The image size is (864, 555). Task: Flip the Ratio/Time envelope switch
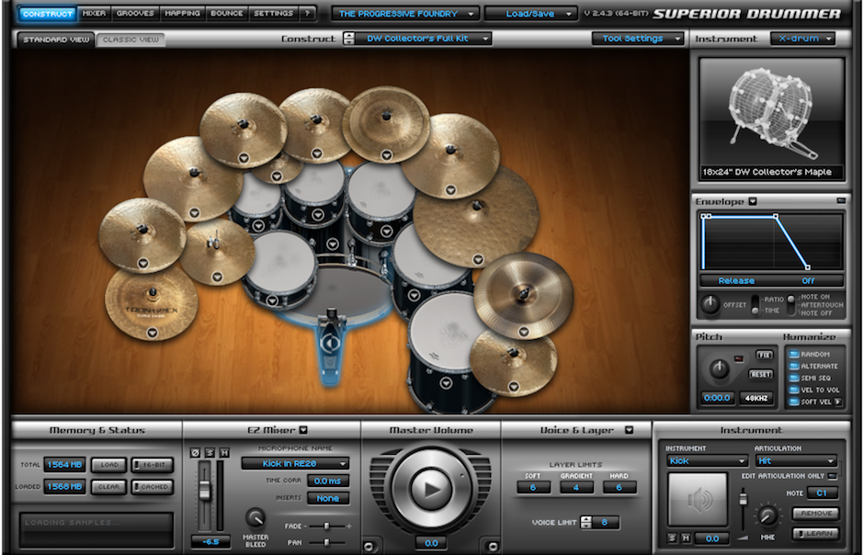(756, 305)
